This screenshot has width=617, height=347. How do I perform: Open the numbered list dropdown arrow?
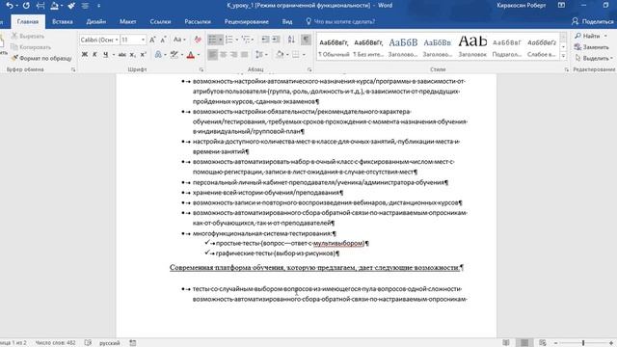click(236, 40)
